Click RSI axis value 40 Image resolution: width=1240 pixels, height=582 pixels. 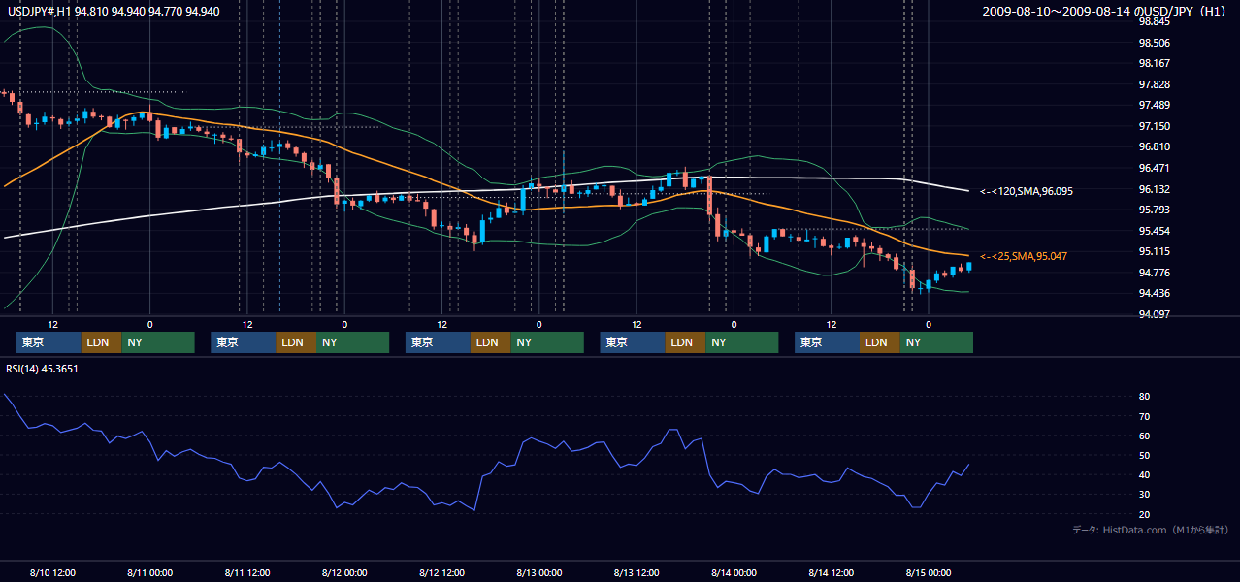(1145, 475)
